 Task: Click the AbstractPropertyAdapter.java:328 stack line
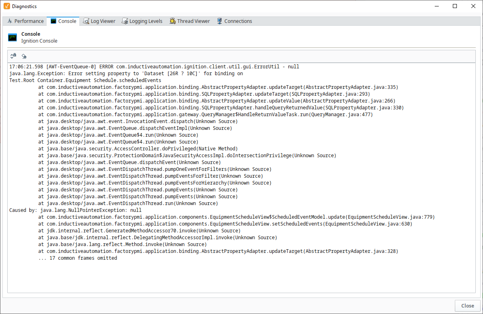point(218,251)
